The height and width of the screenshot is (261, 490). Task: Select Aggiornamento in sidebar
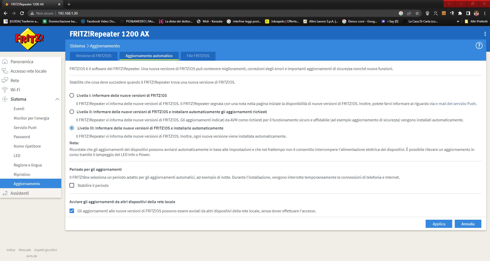click(31, 184)
